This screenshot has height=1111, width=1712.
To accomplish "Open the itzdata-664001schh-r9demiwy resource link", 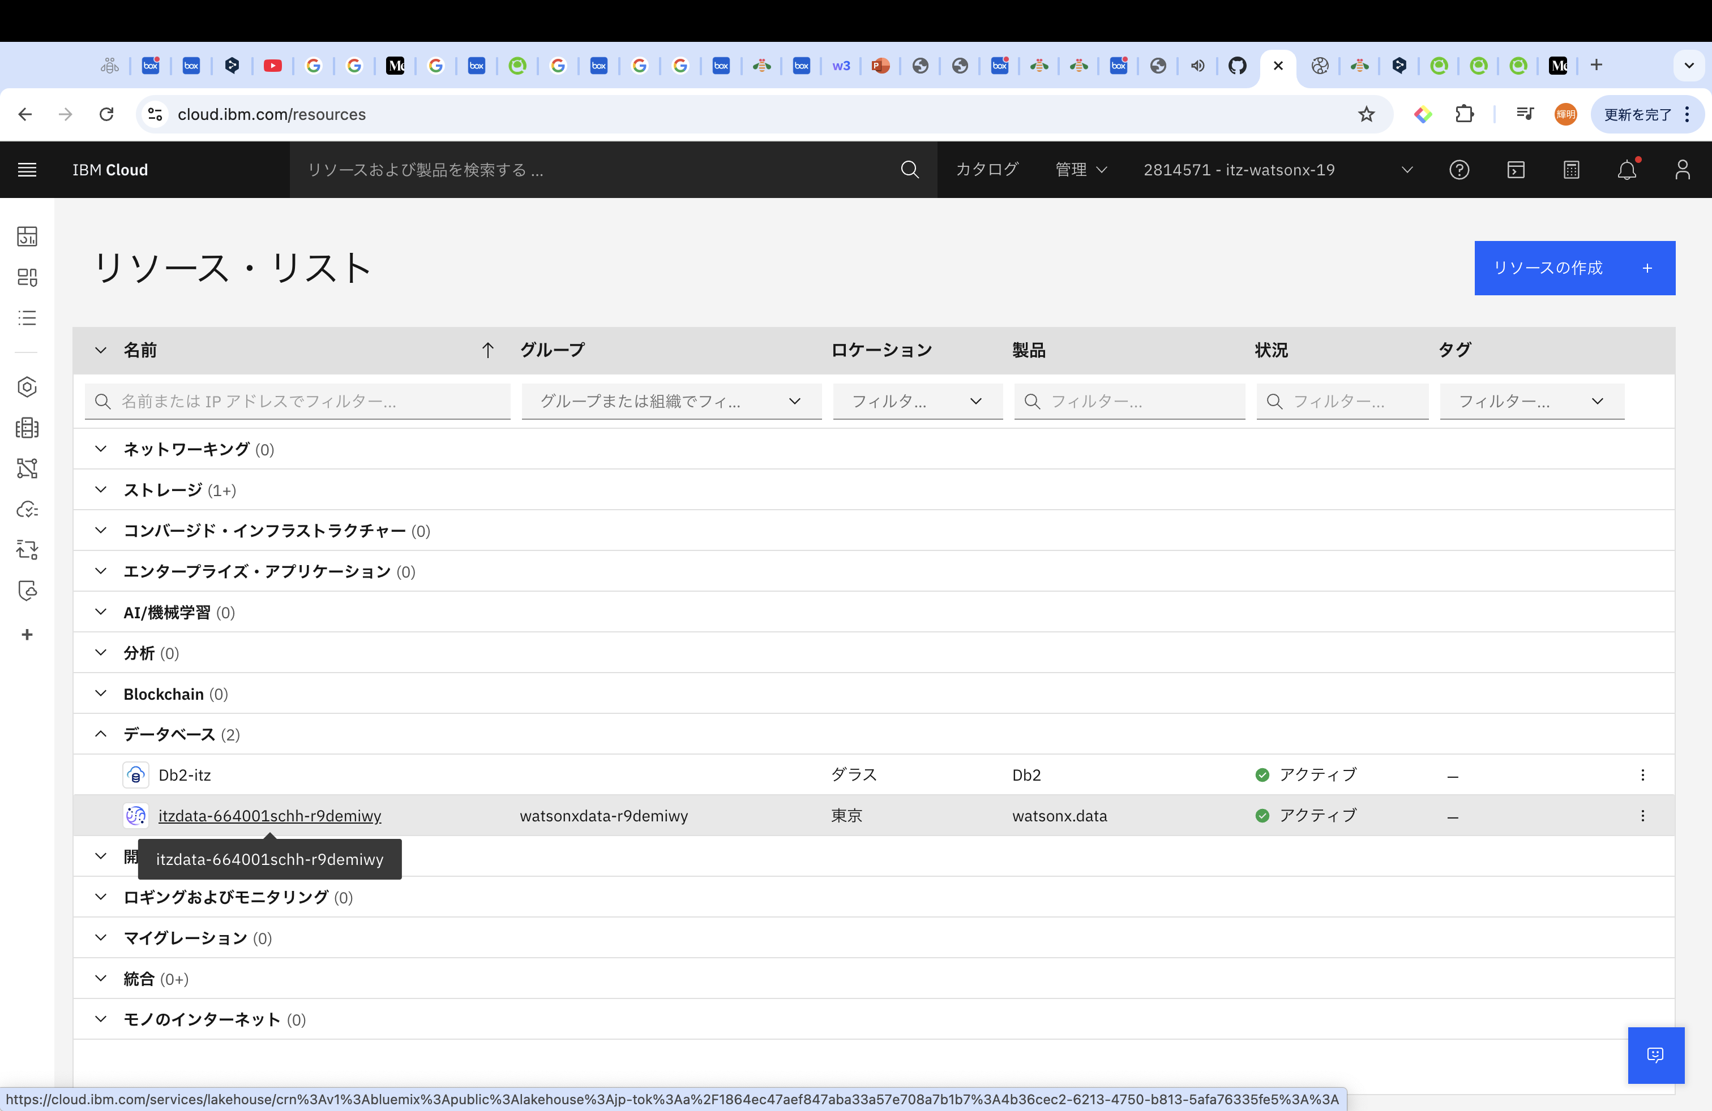I will point(269,816).
